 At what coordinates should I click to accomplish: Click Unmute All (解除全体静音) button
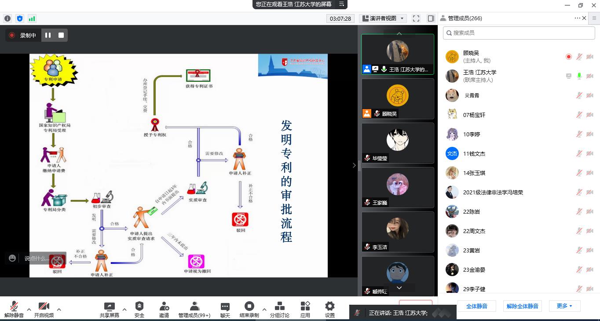click(x=522, y=306)
